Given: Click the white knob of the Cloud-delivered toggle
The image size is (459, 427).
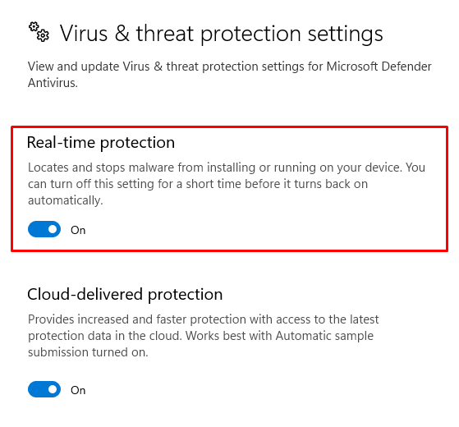Looking at the screenshot, I should pyautogui.click(x=53, y=389).
